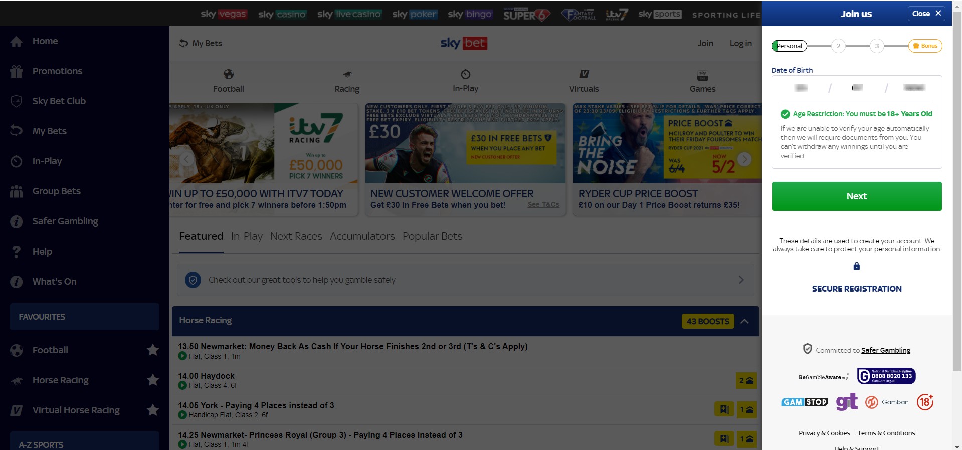Open sky casino in the top brand bar
This screenshot has width=962, height=450.
pyautogui.click(x=282, y=15)
